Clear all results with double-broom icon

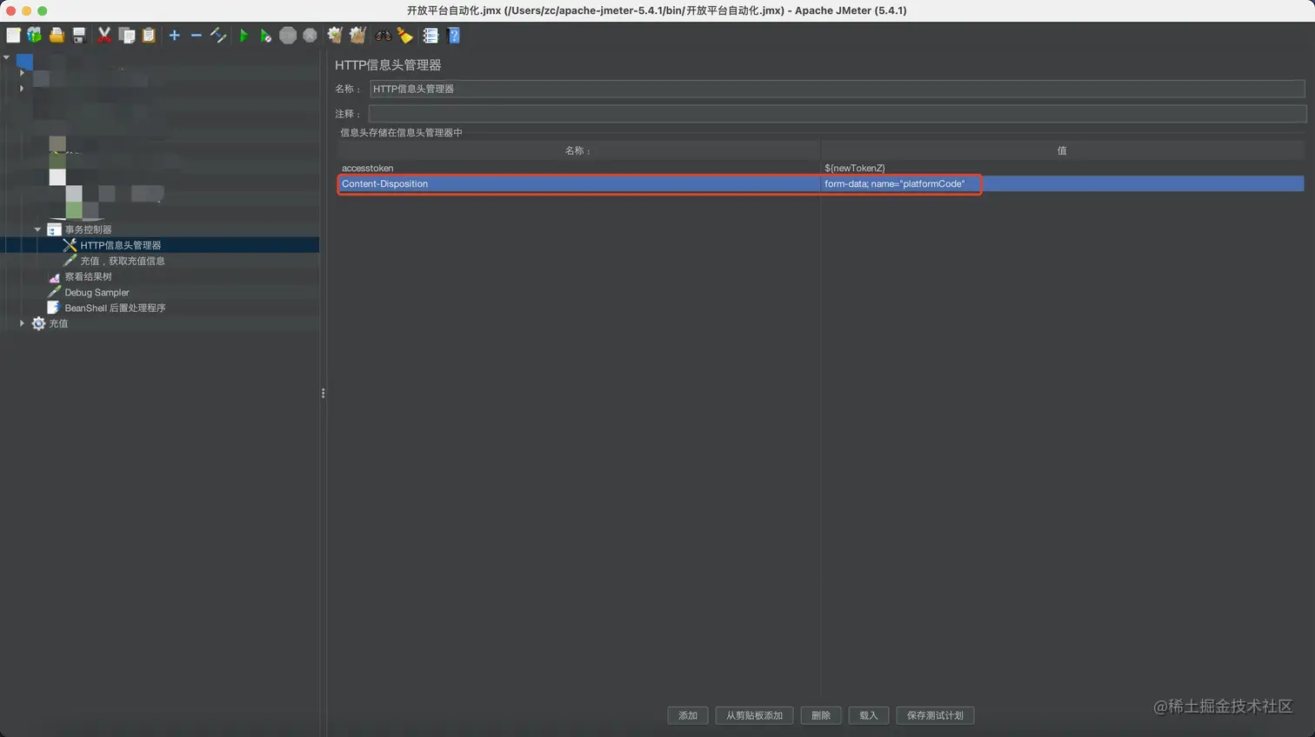[x=357, y=36]
